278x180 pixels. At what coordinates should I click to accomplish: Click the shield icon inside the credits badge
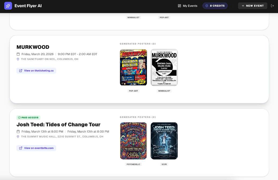coord(206,6)
